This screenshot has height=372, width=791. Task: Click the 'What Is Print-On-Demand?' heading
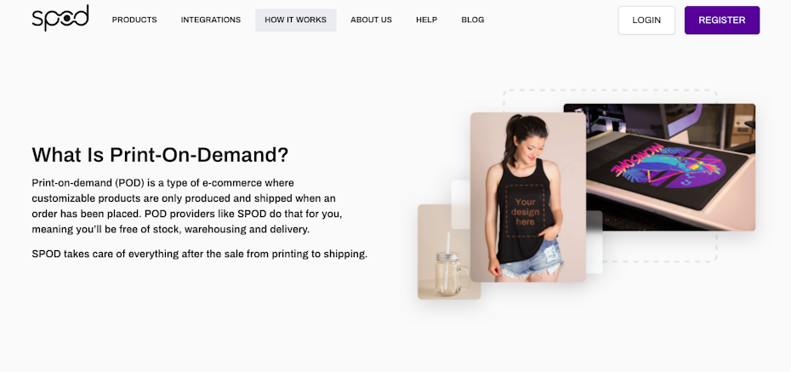160,154
